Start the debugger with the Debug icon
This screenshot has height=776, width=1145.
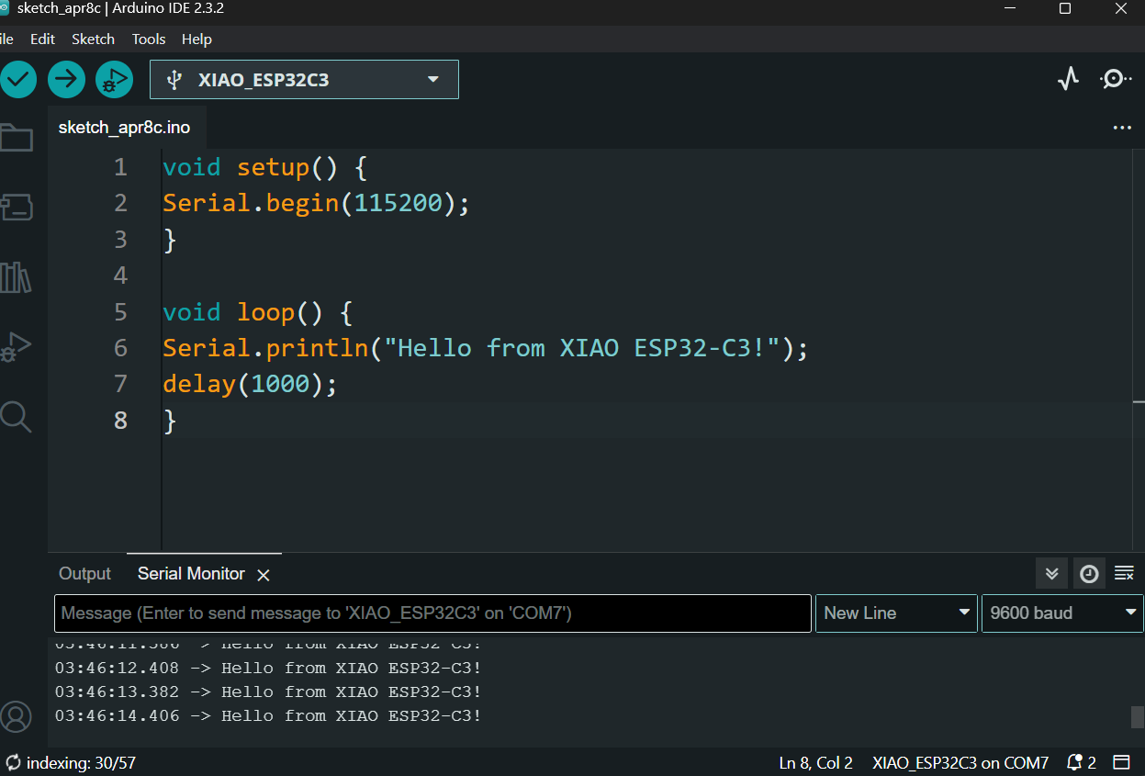pyautogui.click(x=114, y=80)
